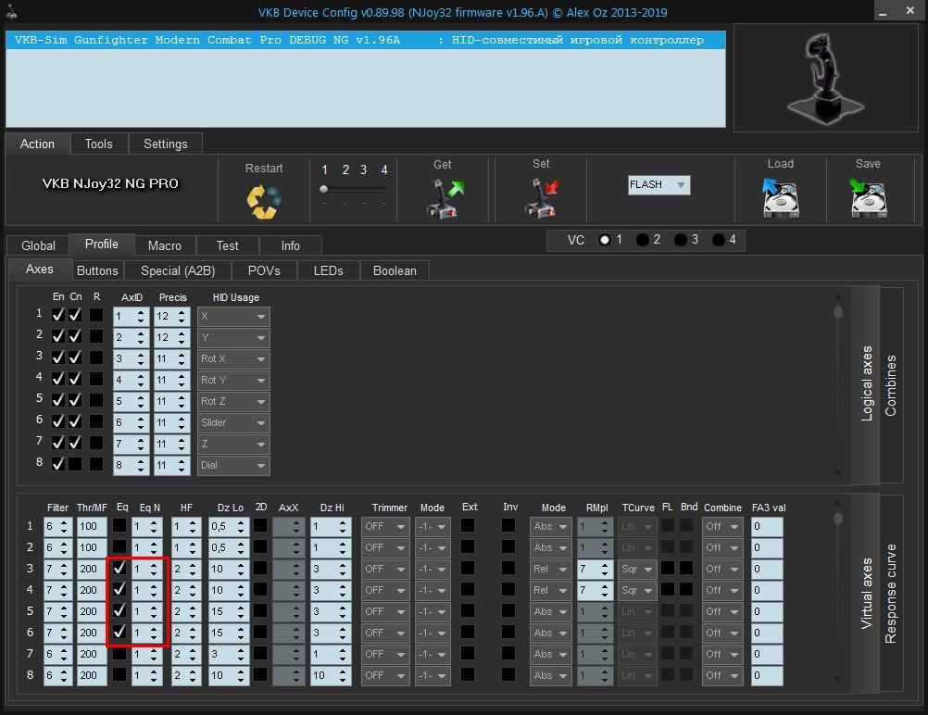This screenshot has width=928, height=715.
Task: Open the Tools tab
Action: pyautogui.click(x=99, y=144)
